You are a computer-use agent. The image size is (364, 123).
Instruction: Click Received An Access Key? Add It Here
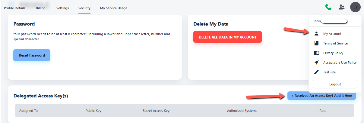click(x=321, y=96)
